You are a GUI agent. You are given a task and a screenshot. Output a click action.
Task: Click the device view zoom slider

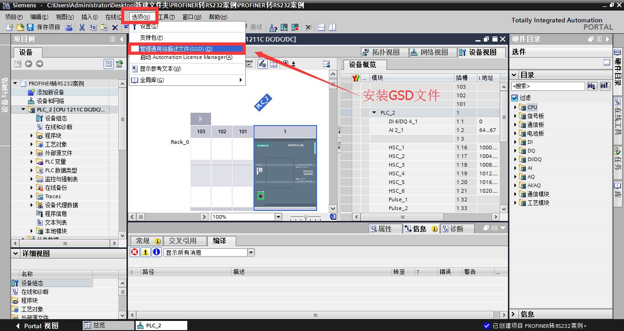pyautogui.click(x=306, y=217)
